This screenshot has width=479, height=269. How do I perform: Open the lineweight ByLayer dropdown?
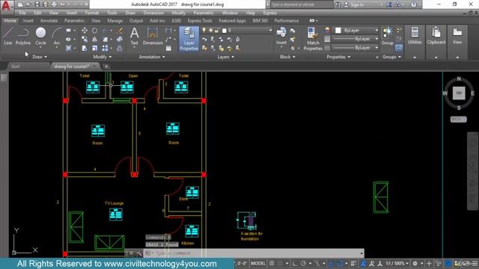[355, 39]
